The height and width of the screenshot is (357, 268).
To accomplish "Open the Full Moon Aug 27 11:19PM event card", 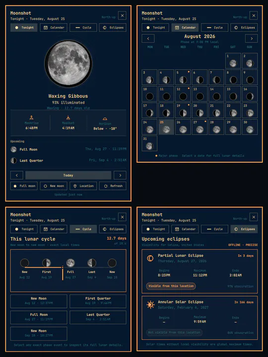I will click(x=39, y=317).
